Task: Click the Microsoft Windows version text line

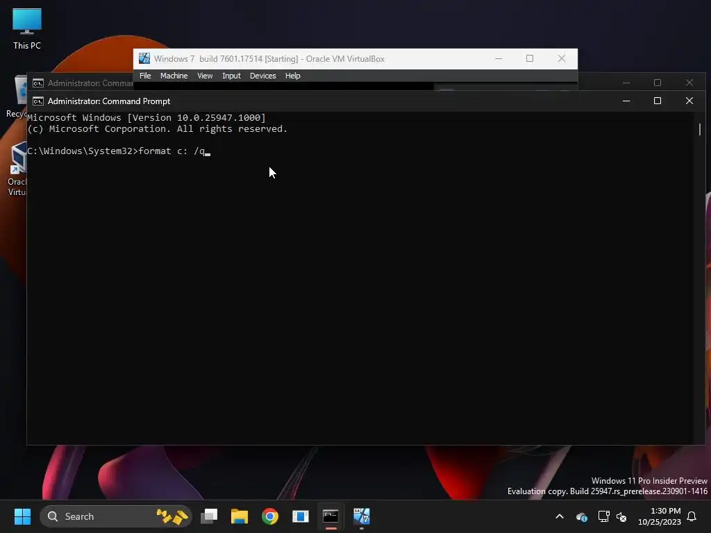Action: coord(147,118)
